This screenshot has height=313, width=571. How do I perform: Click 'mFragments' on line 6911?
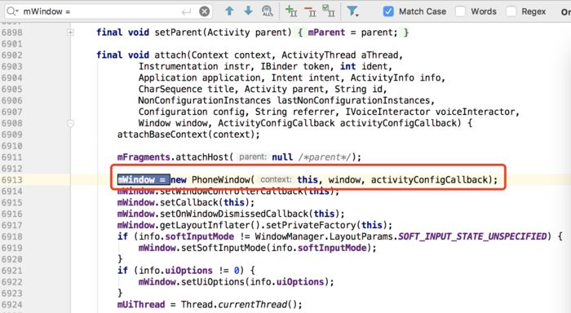(x=144, y=157)
